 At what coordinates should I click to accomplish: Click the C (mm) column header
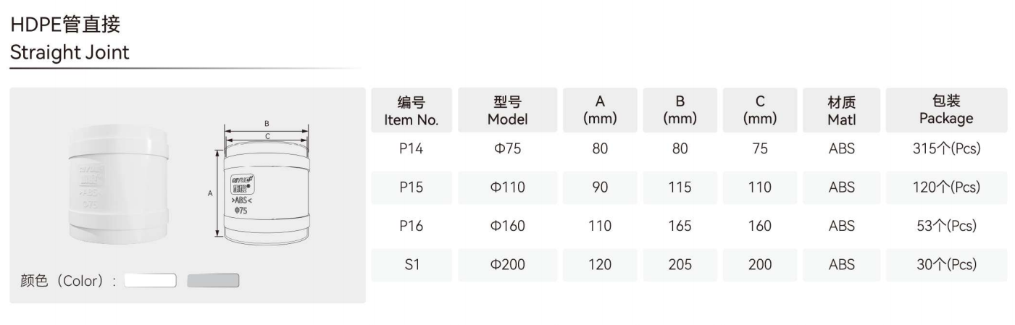760,111
